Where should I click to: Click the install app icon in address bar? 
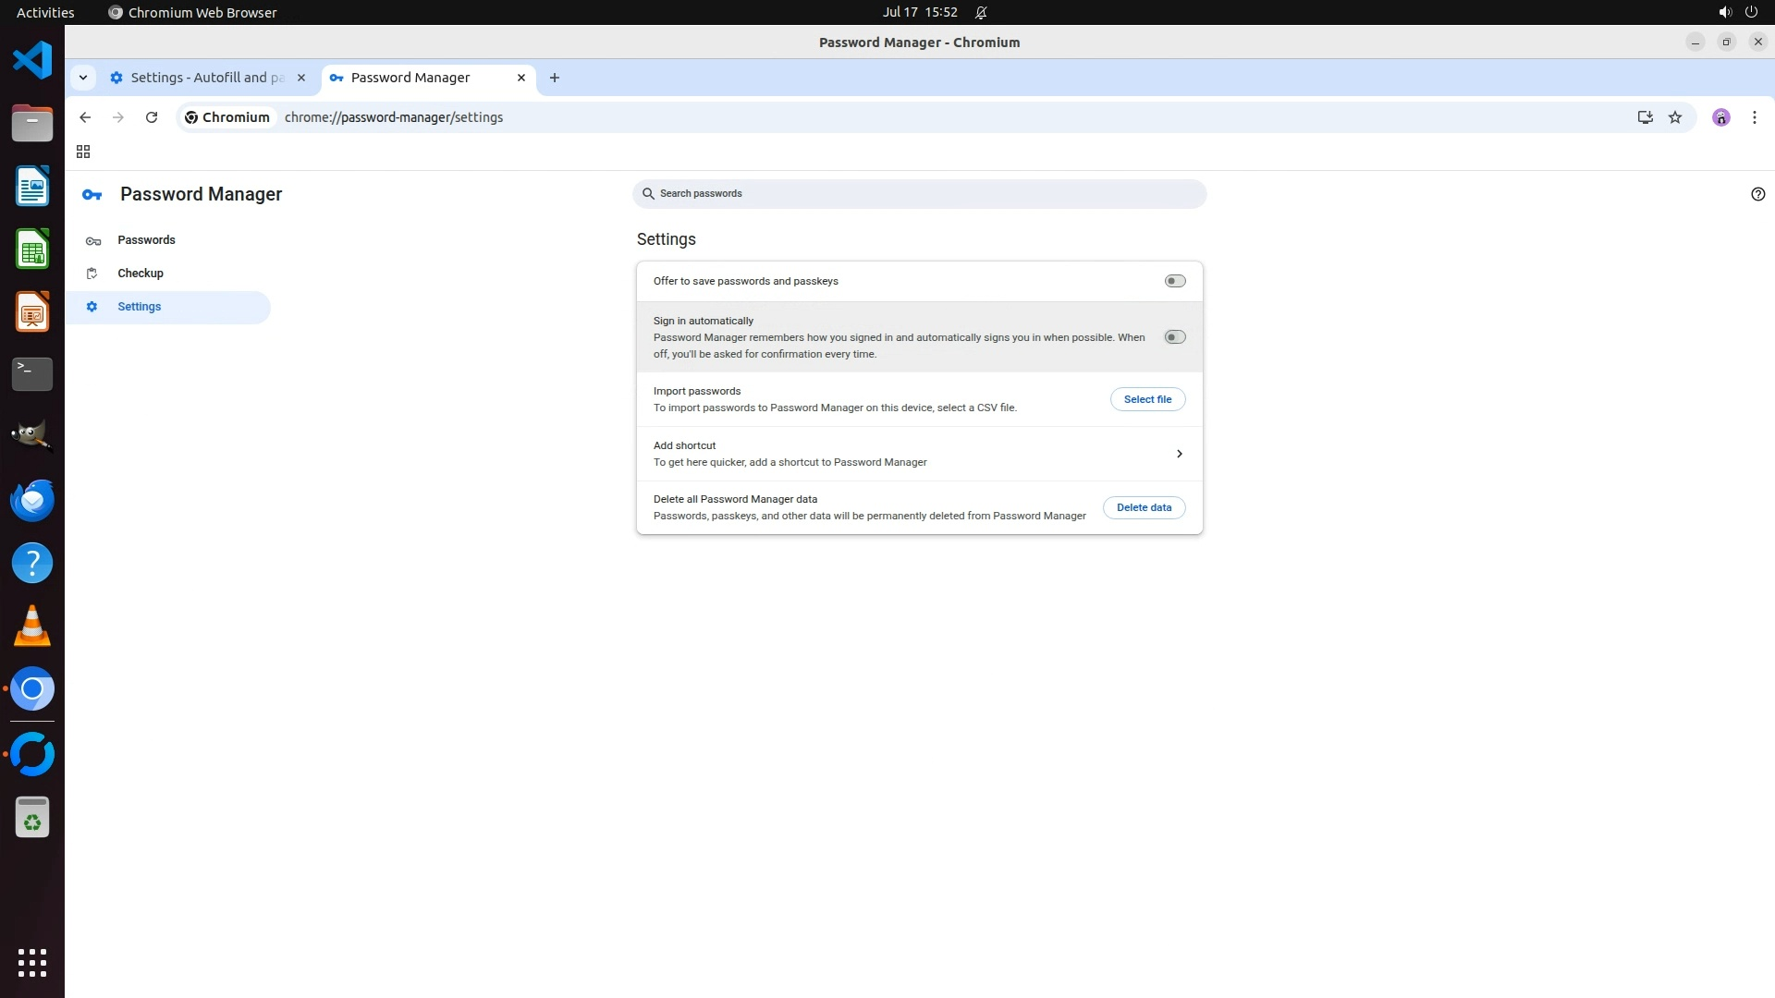[1645, 117]
